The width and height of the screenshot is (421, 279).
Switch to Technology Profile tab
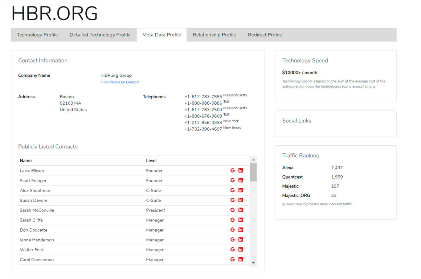[37, 35]
